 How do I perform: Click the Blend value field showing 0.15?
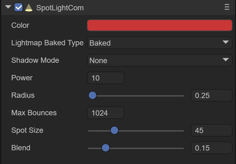point(211,148)
